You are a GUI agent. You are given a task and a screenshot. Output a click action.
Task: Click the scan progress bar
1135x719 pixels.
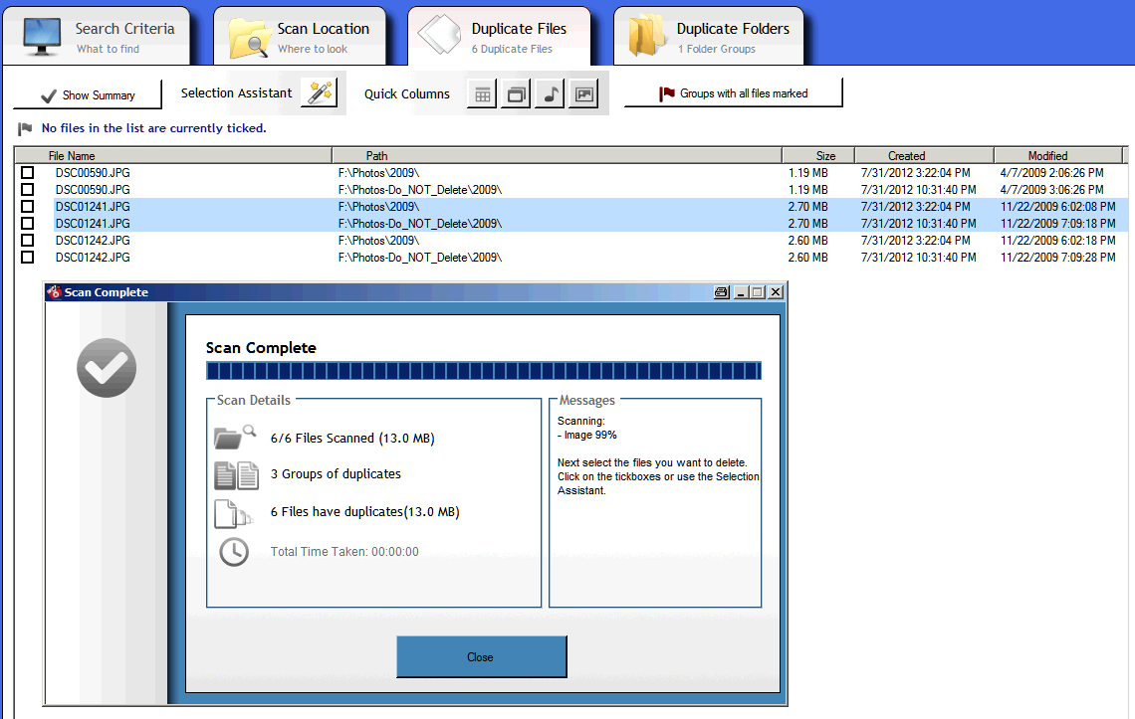[x=483, y=371]
